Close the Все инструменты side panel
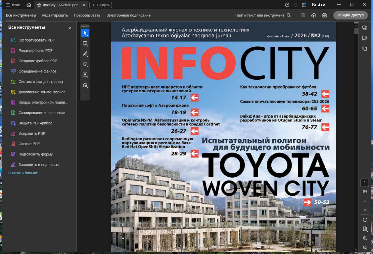The height and width of the screenshot is (254, 373). click(70, 28)
